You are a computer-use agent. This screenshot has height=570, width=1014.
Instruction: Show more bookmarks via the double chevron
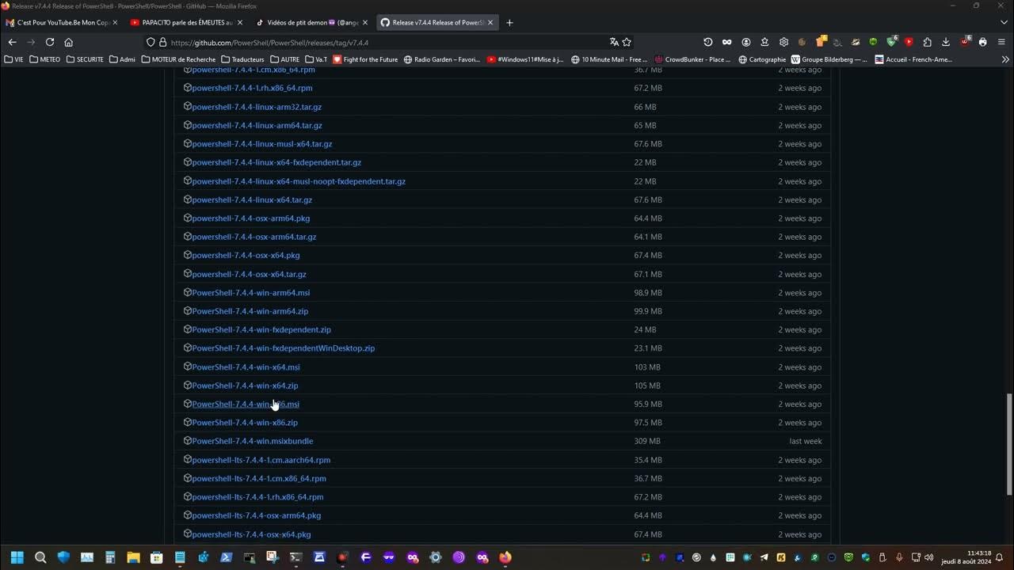1005,59
